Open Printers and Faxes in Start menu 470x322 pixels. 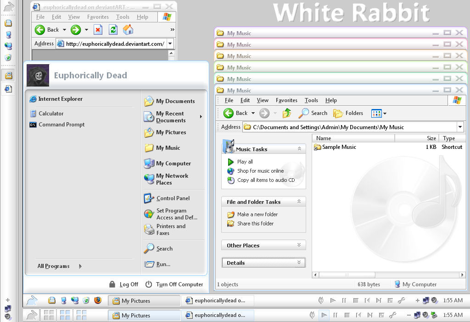coord(165,229)
